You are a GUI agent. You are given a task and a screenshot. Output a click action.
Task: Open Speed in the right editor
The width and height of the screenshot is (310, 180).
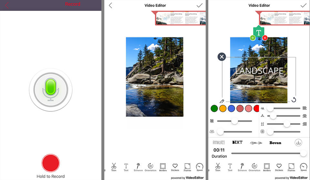304,167
